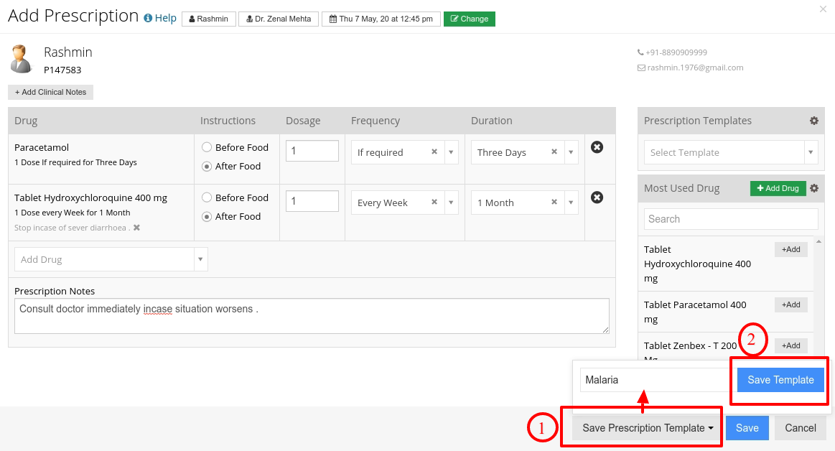This screenshot has height=451, width=835.
Task: Click the Dr. Zenal Mehta button
Action: [279, 19]
